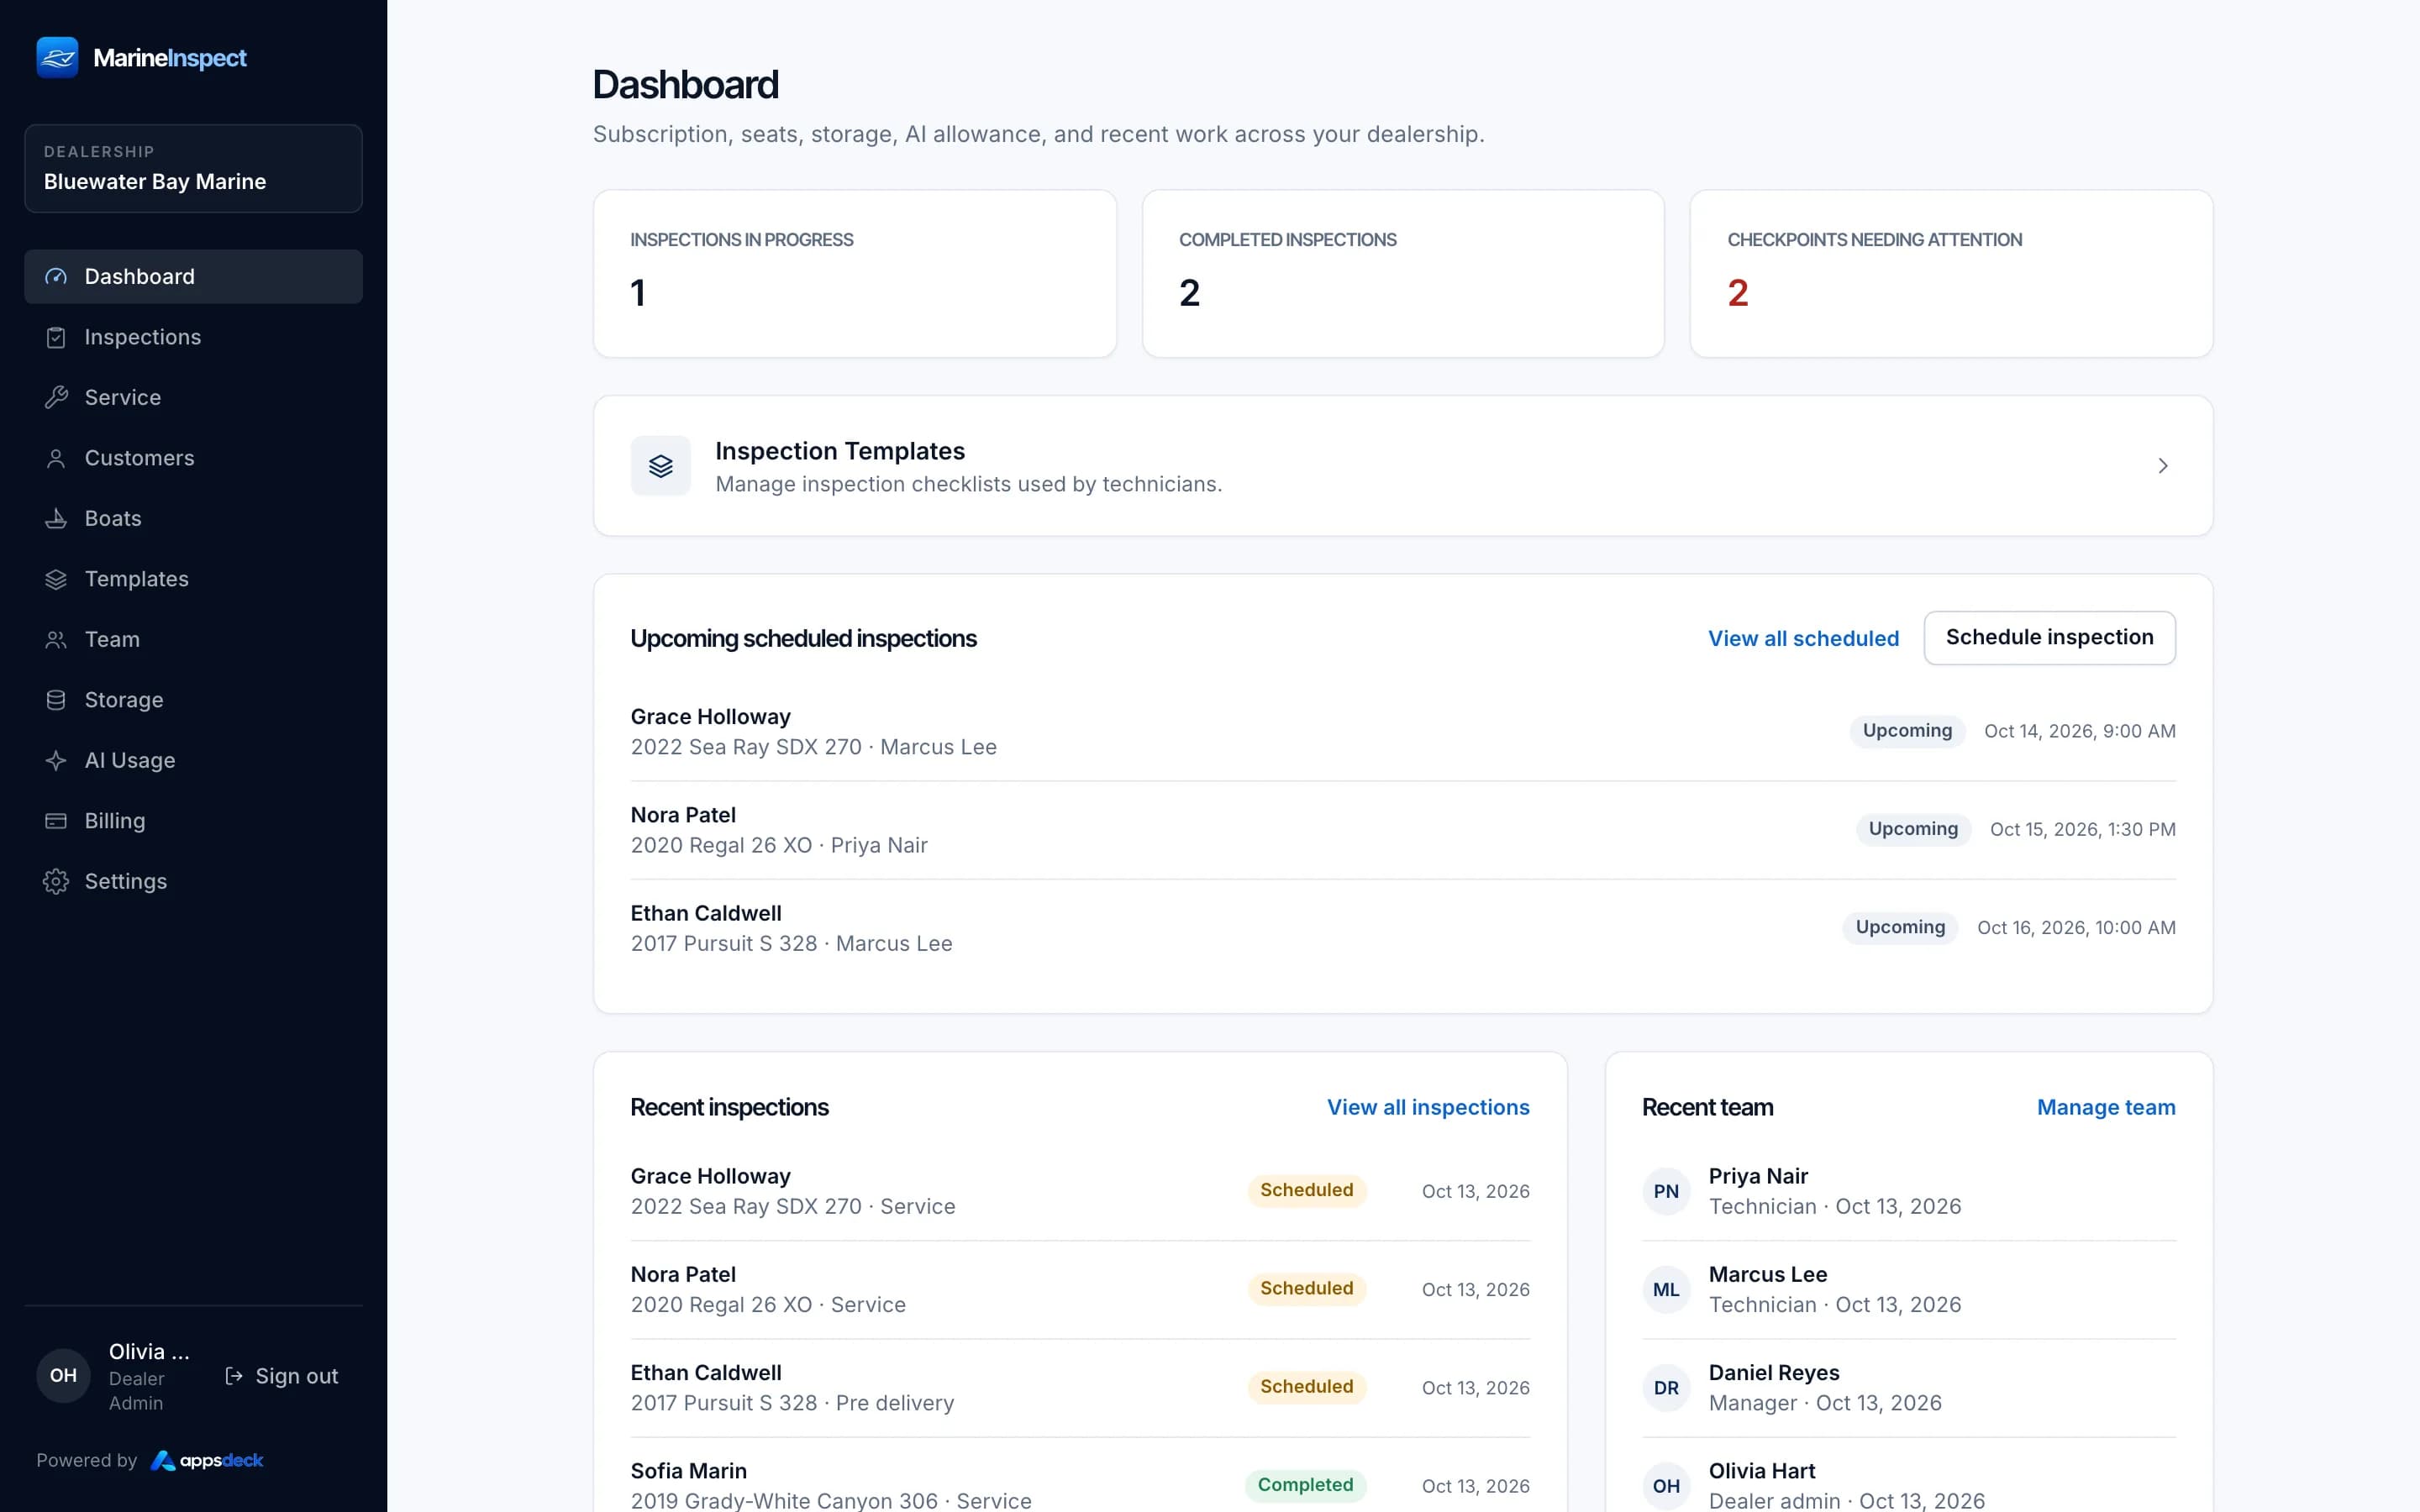The image size is (2420, 1512).
Task: Open the View all inspections link
Action: point(1428,1108)
